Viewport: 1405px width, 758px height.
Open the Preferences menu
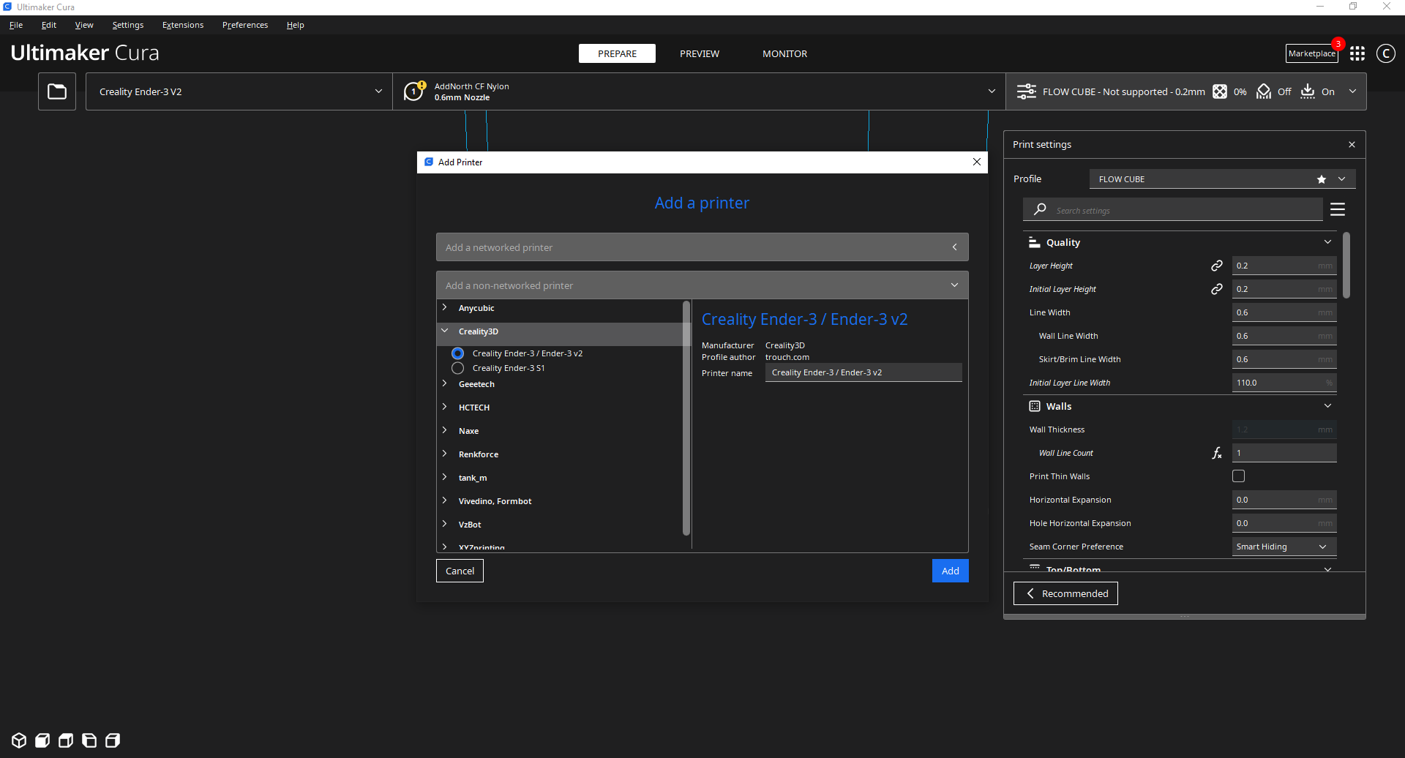click(x=245, y=25)
